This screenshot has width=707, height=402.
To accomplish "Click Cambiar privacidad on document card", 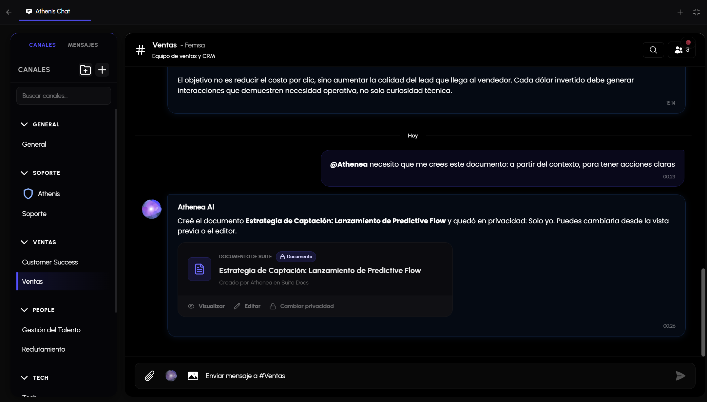I will tap(302, 306).
